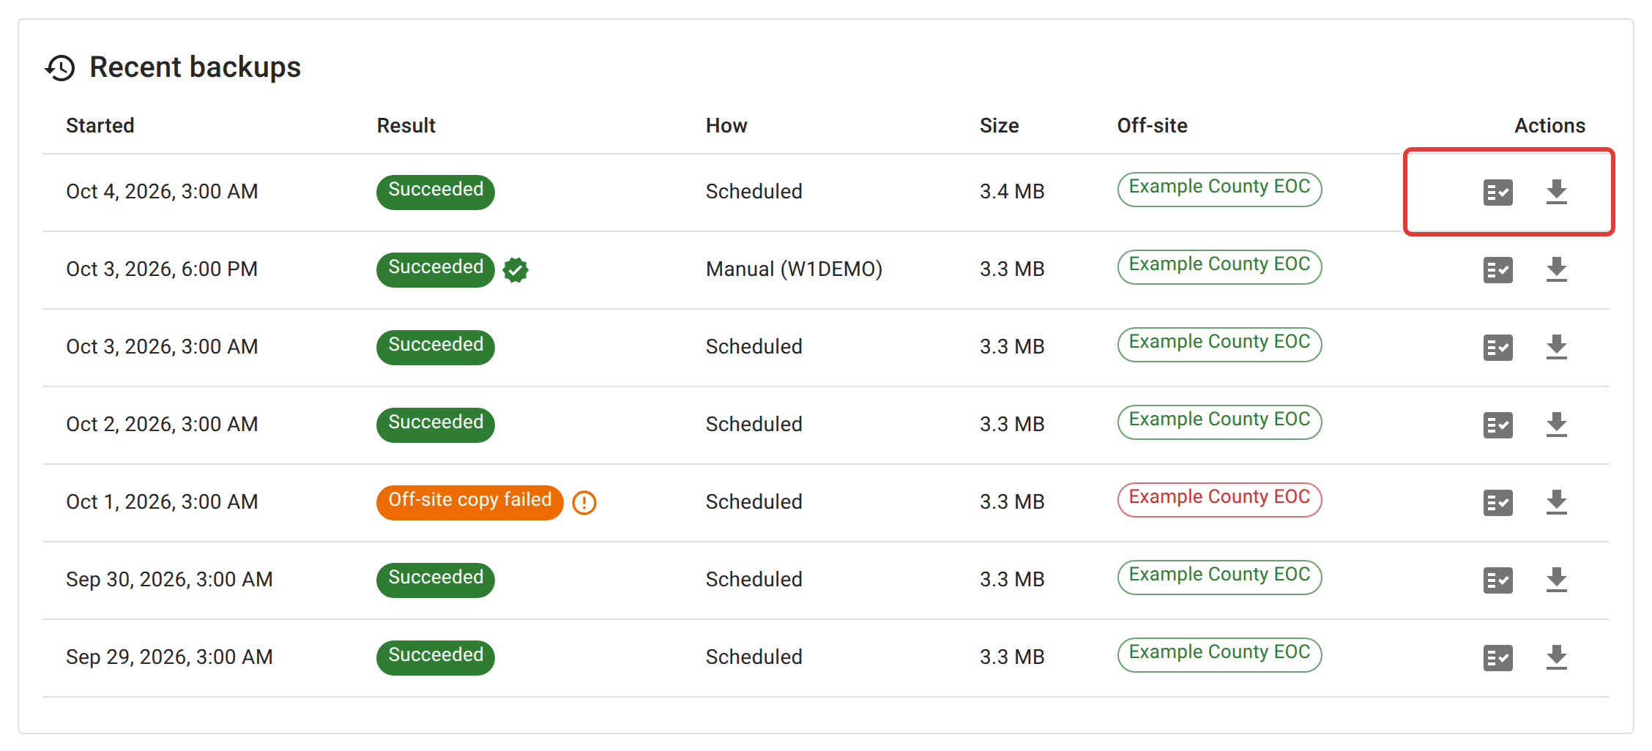The height and width of the screenshot is (751, 1652).
Task: Click the Manual (W1DEMO) cell
Action: click(x=794, y=269)
